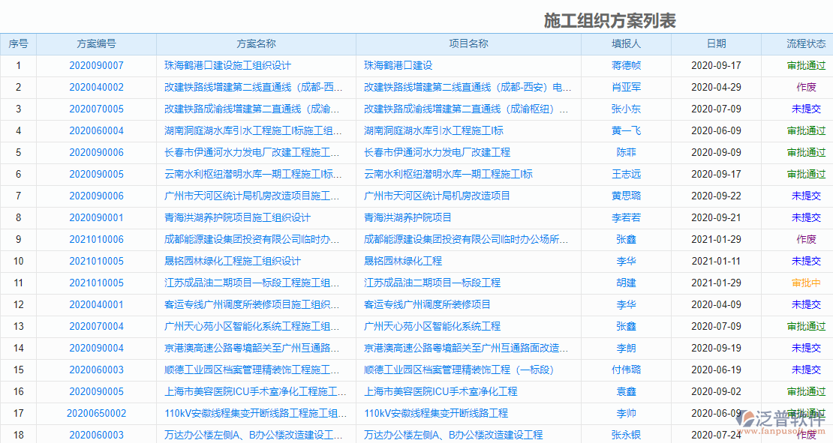This screenshot has width=833, height=443.
Task: Open the 广州天心苑小区智能化系统工程 link
Action: coord(432,326)
